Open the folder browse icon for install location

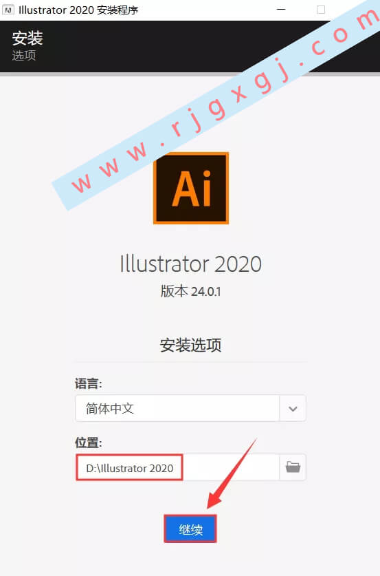(x=293, y=467)
